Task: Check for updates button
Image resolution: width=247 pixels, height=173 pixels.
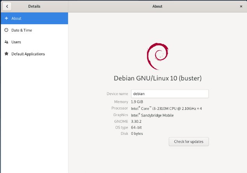Action: click(x=189, y=141)
